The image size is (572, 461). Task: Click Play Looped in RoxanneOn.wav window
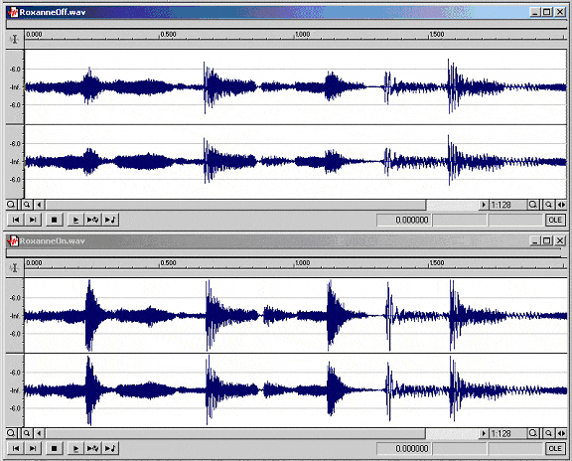92,448
